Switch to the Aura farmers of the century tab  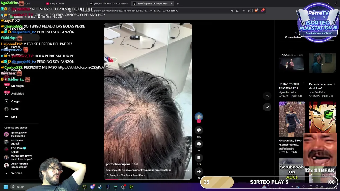[x=109, y=3]
